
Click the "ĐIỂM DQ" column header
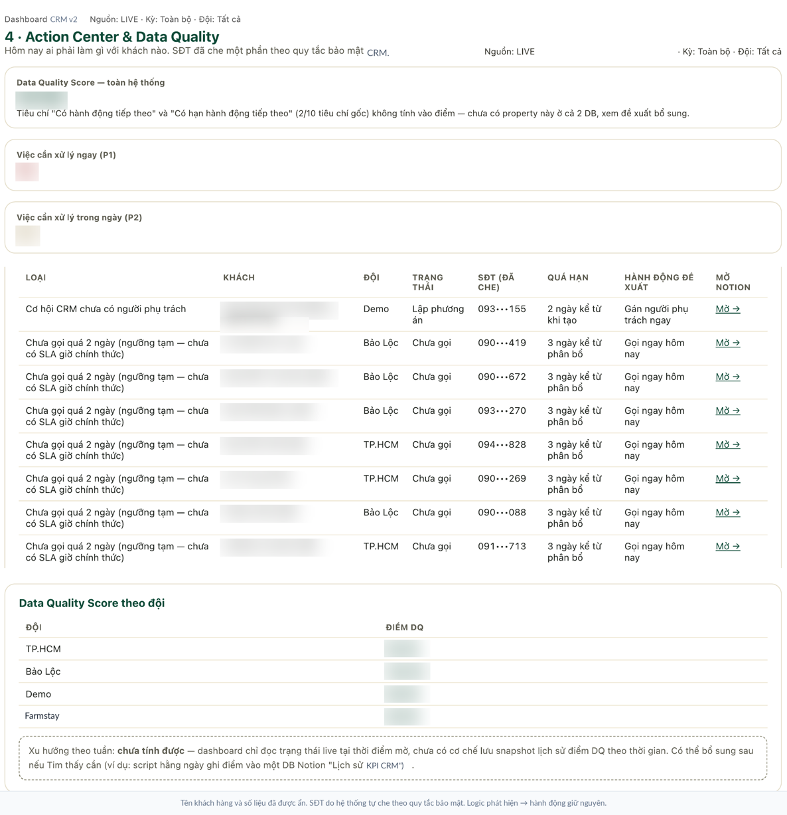tap(405, 627)
